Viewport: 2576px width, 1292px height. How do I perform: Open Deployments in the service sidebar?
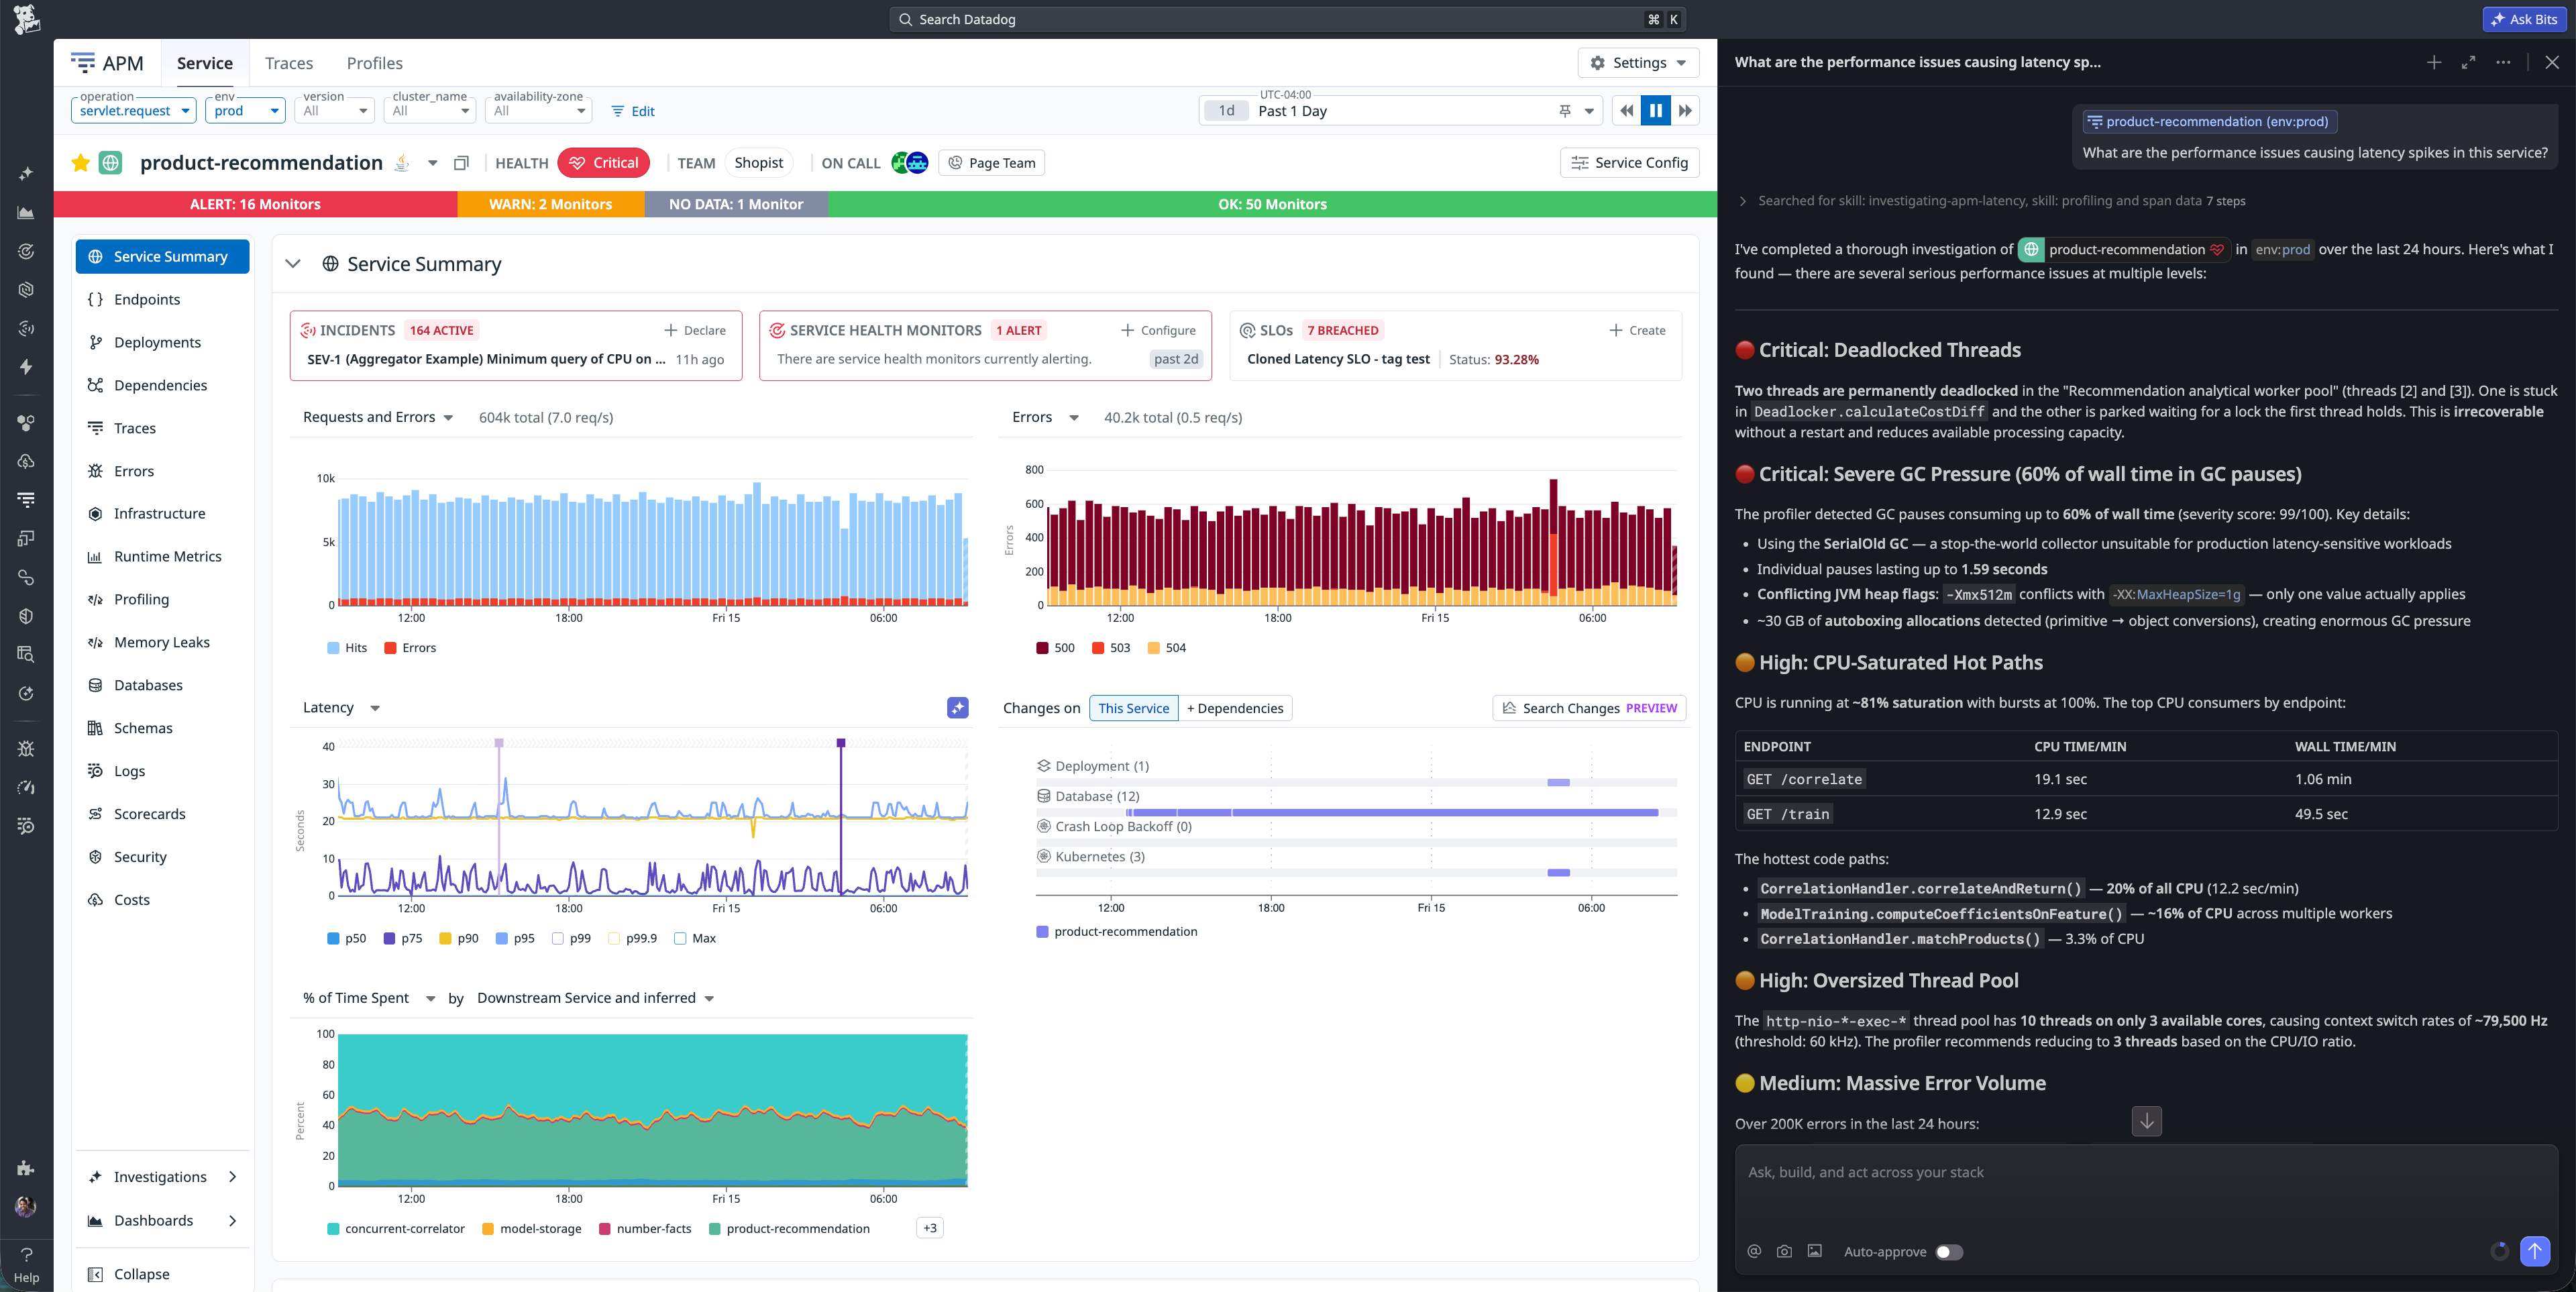(162, 342)
